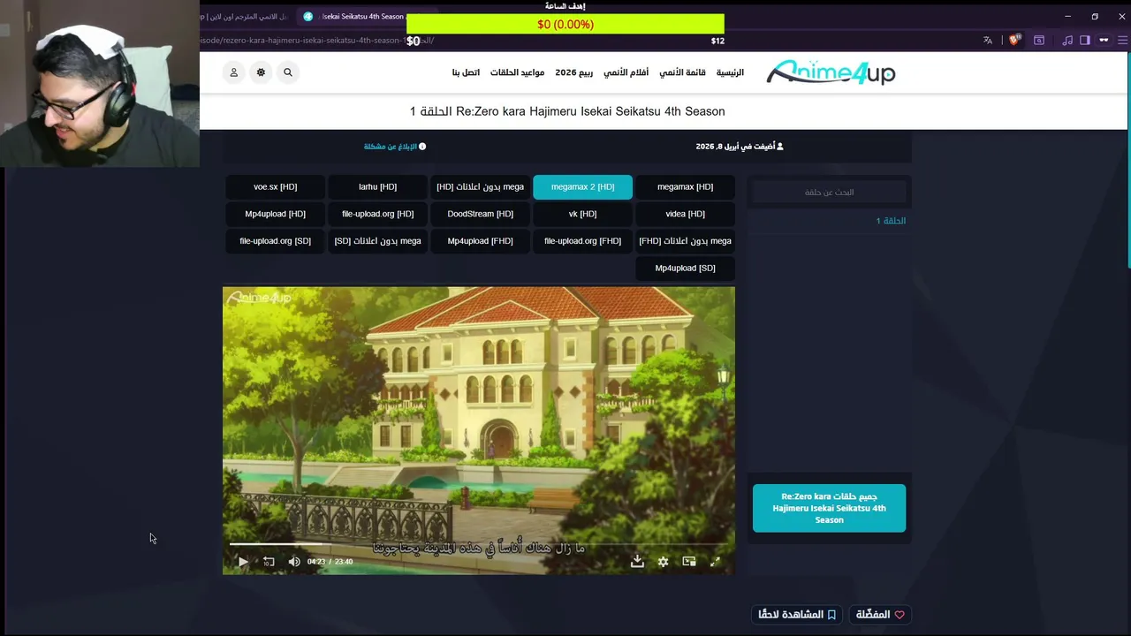Open the الرئيسية menu item
The height and width of the screenshot is (636, 1131).
point(730,72)
